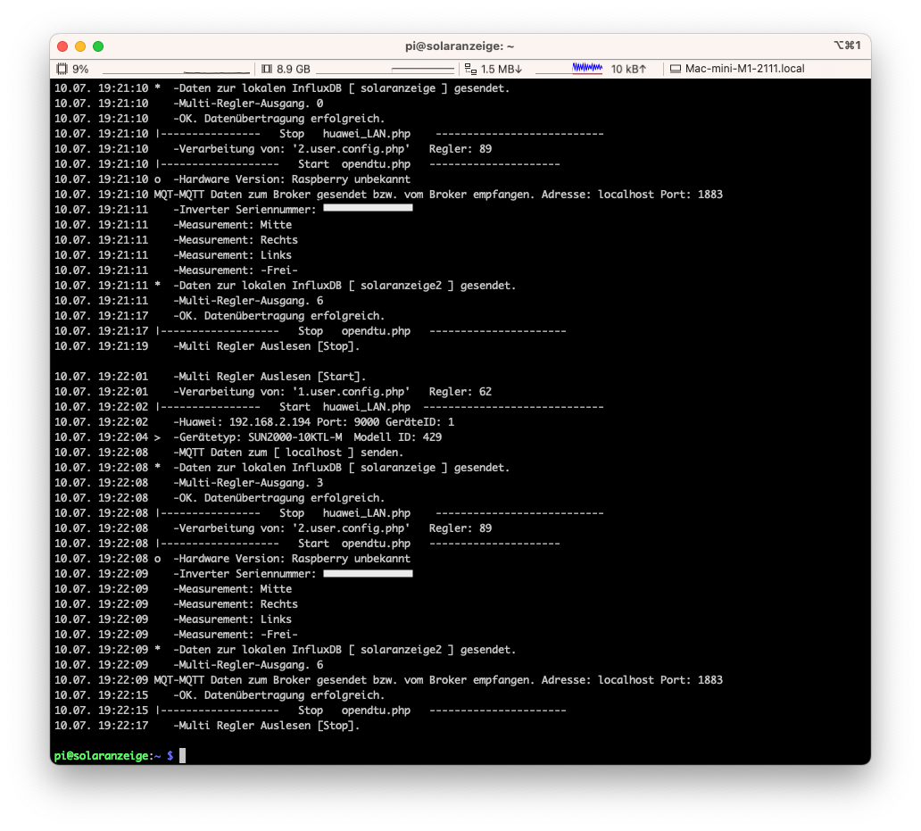Click the window title pi@solaranzeige: ~
Image resolution: width=921 pixels, height=831 pixels.
[x=460, y=46]
